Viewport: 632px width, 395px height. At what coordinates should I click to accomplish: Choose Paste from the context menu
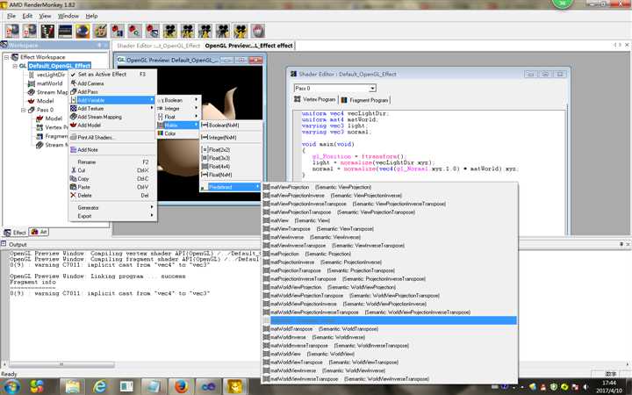pyautogui.click(x=112, y=187)
